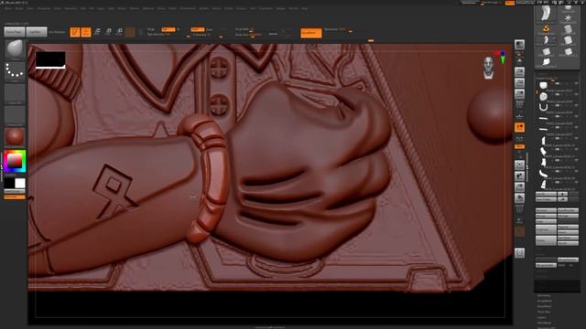Expand the Thick Skin section
Viewport: 586px width, 329px height.
tap(544, 312)
